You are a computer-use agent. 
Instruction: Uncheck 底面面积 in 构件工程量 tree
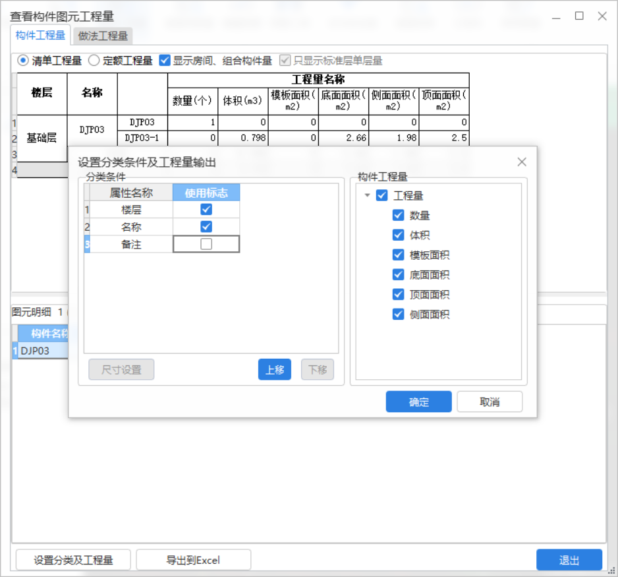pos(398,274)
